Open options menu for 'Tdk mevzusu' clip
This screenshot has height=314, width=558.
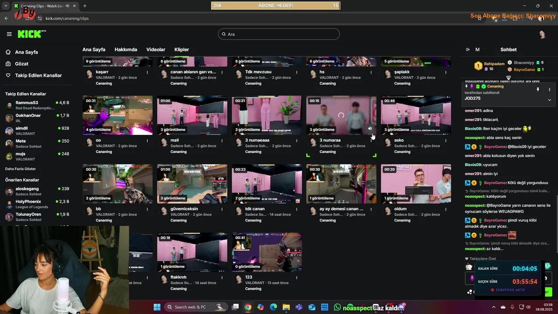click(296, 72)
